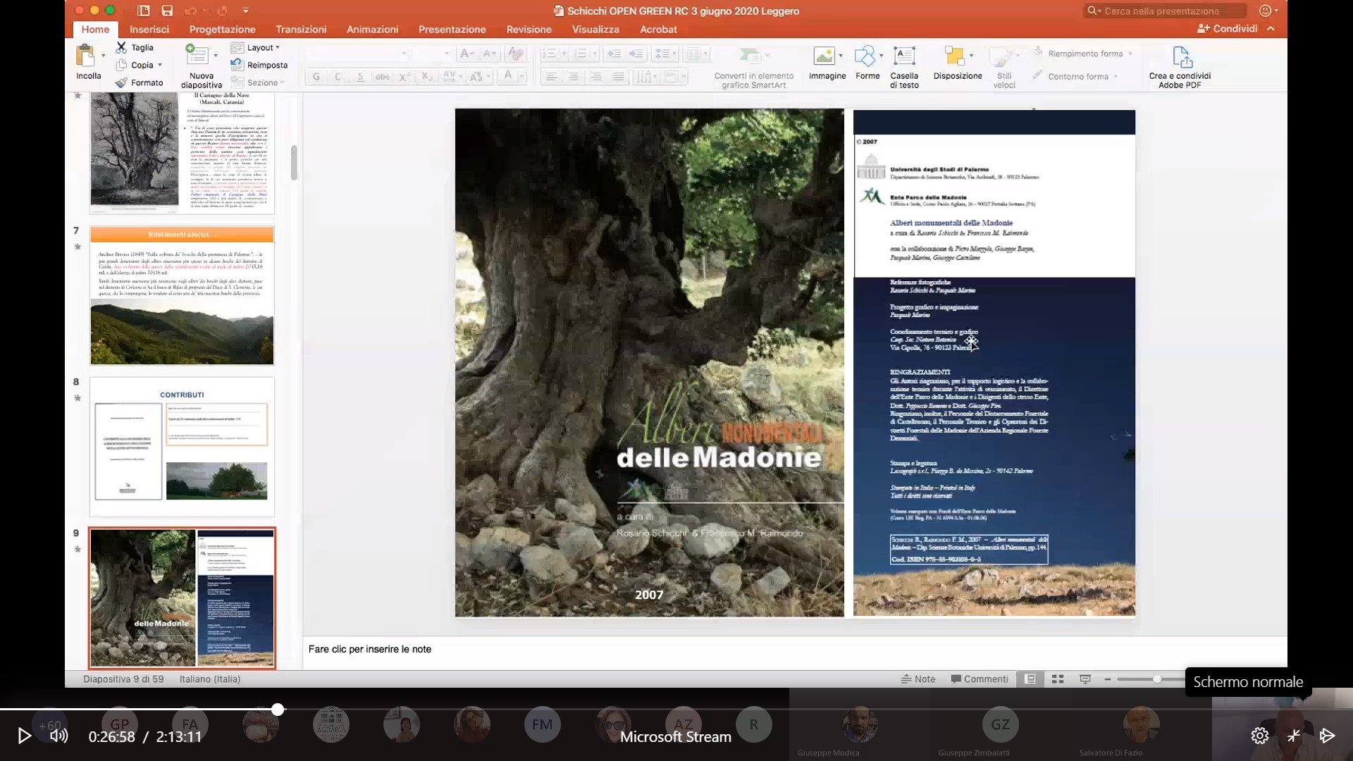Open the Transizioni ribbon tab
Image resolution: width=1353 pixels, height=761 pixels.
[301, 29]
